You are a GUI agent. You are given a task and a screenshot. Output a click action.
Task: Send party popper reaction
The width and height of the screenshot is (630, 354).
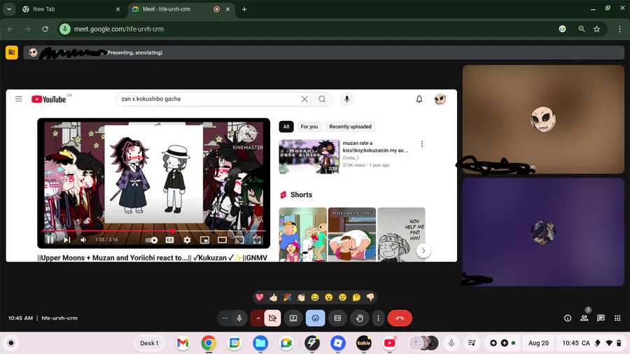287,297
